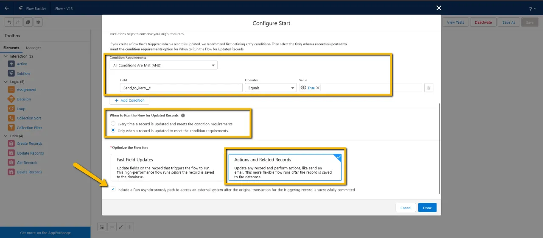The height and width of the screenshot is (238, 543).
Task: Click the Done button
Action: (x=427, y=208)
